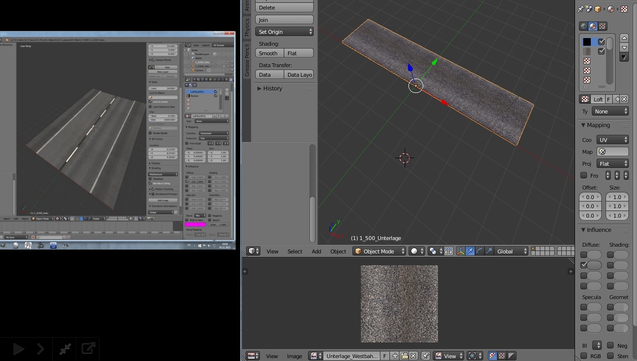Select the translate manipulator arrow icon

[470, 251]
